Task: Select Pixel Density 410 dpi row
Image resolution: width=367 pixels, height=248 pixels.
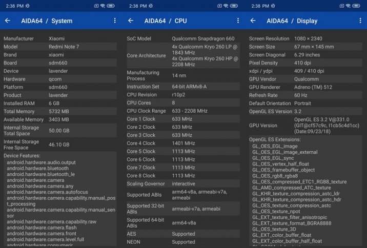Action: coord(305,63)
